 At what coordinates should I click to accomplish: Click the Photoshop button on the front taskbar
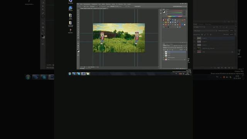[83, 74]
